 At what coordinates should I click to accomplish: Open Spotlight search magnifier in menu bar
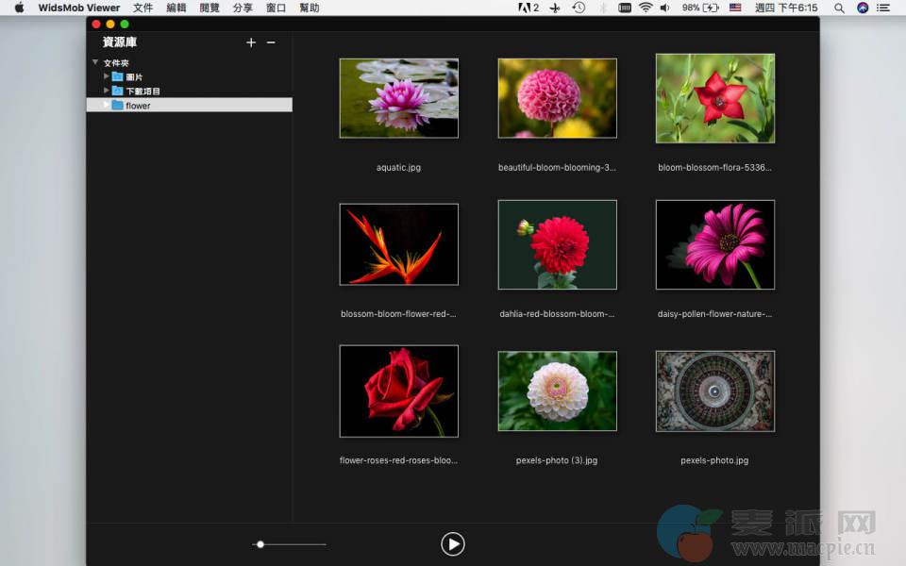[839, 8]
